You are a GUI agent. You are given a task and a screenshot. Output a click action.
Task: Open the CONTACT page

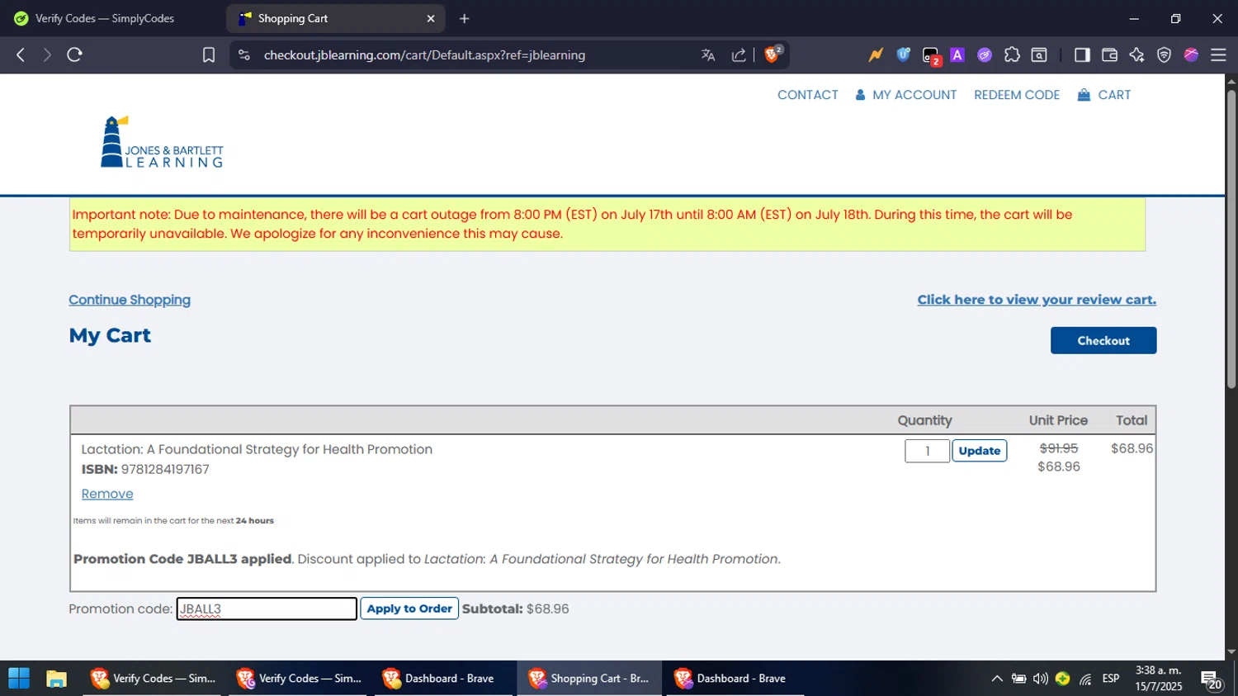coord(808,95)
